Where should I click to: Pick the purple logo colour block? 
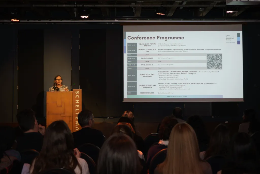(x=238, y=43)
